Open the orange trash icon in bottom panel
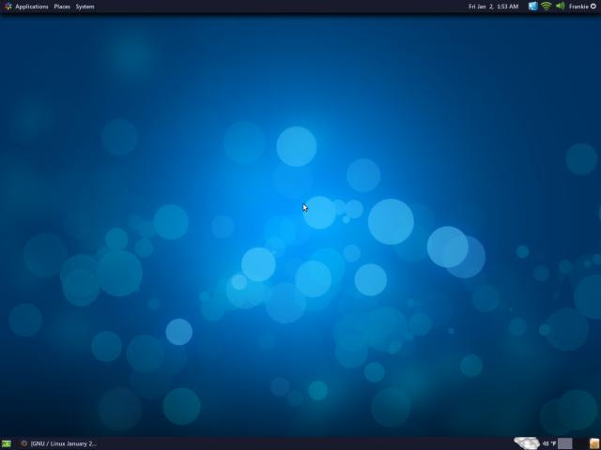601x450 pixels. click(594, 443)
